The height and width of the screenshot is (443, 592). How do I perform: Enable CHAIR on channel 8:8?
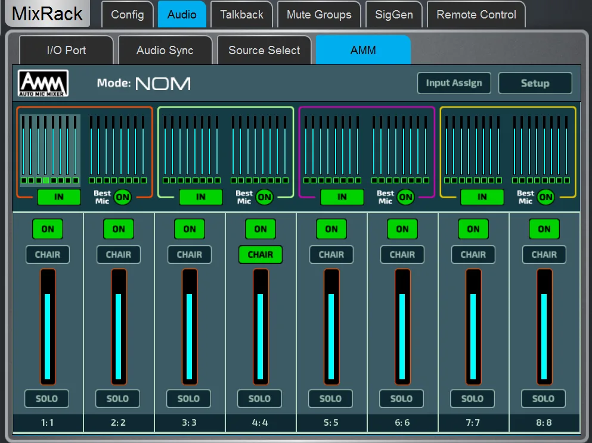(544, 254)
